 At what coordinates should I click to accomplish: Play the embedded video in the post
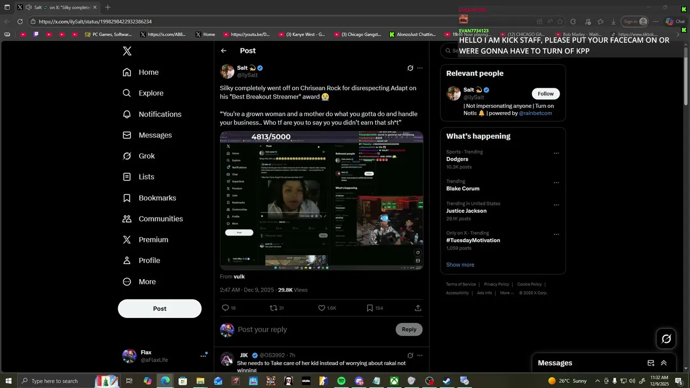pyautogui.click(x=321, y=200)
